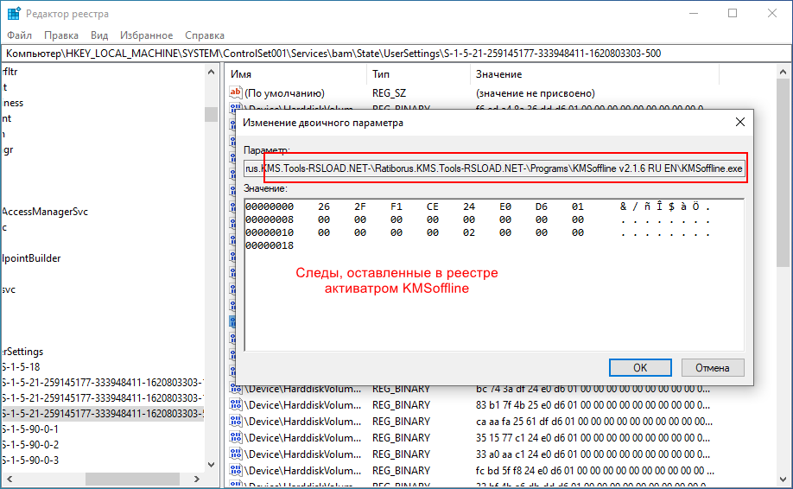Select the S-1-5-90-0-2 key in the tree
Image resolution: width=793 pixels, height=489 pixels.
[31, 444]
